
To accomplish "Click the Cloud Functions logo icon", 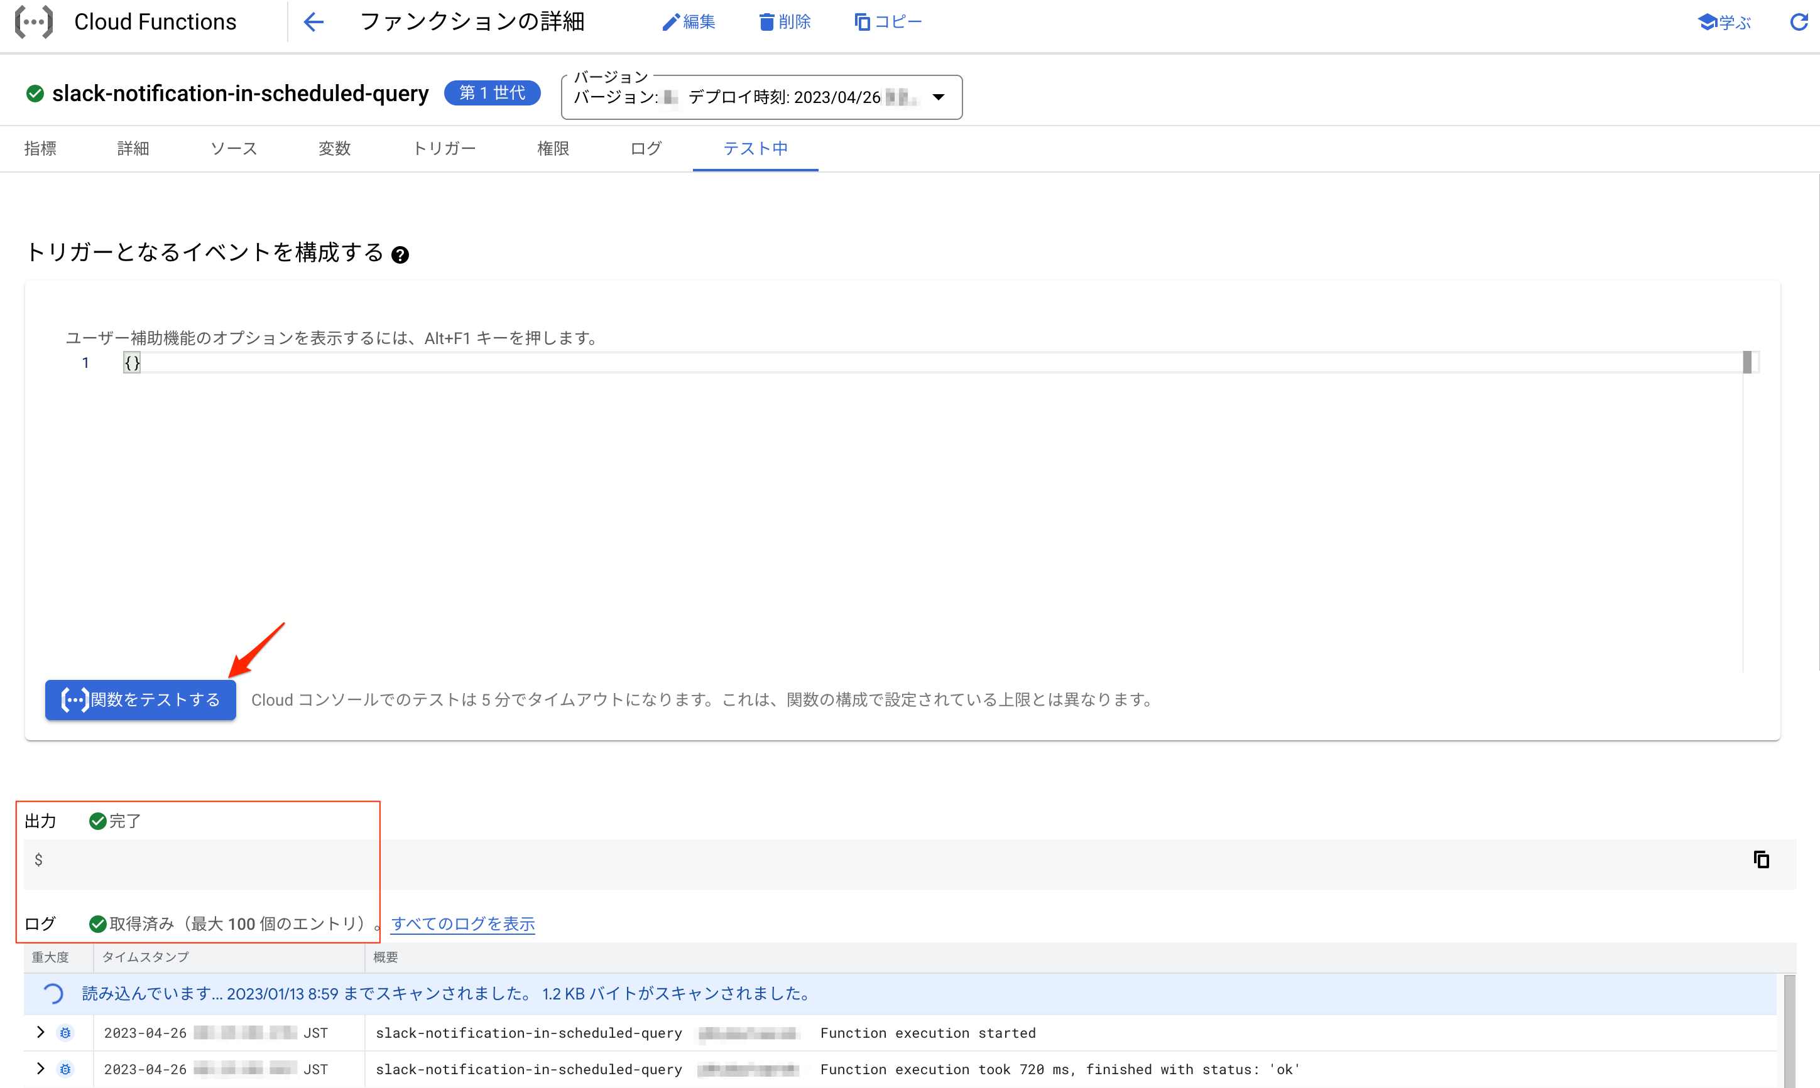I will (x=34, y=22).
